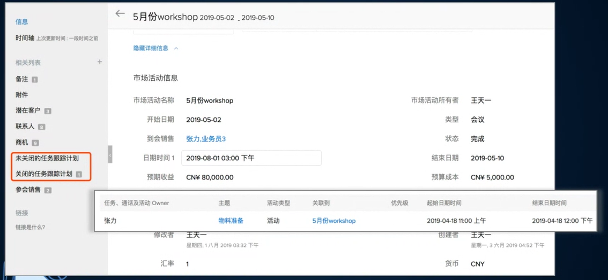Image resolution: width=608 pixels, height=280 pixels.
Task: Select 时间轴 in the sidebar
Action: tap(25, 38)
